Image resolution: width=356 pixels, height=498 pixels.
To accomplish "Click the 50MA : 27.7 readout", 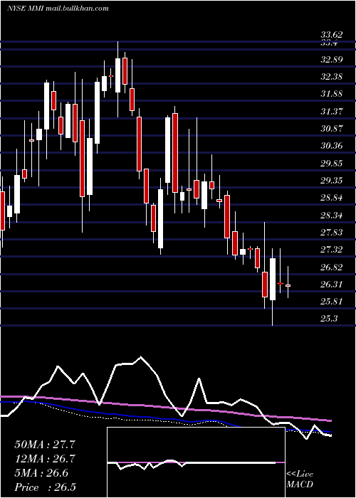I will point(45,445).
